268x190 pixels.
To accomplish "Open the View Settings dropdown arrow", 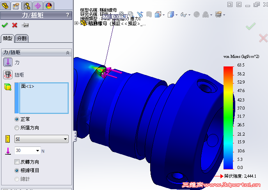I will tap(224, 15).
